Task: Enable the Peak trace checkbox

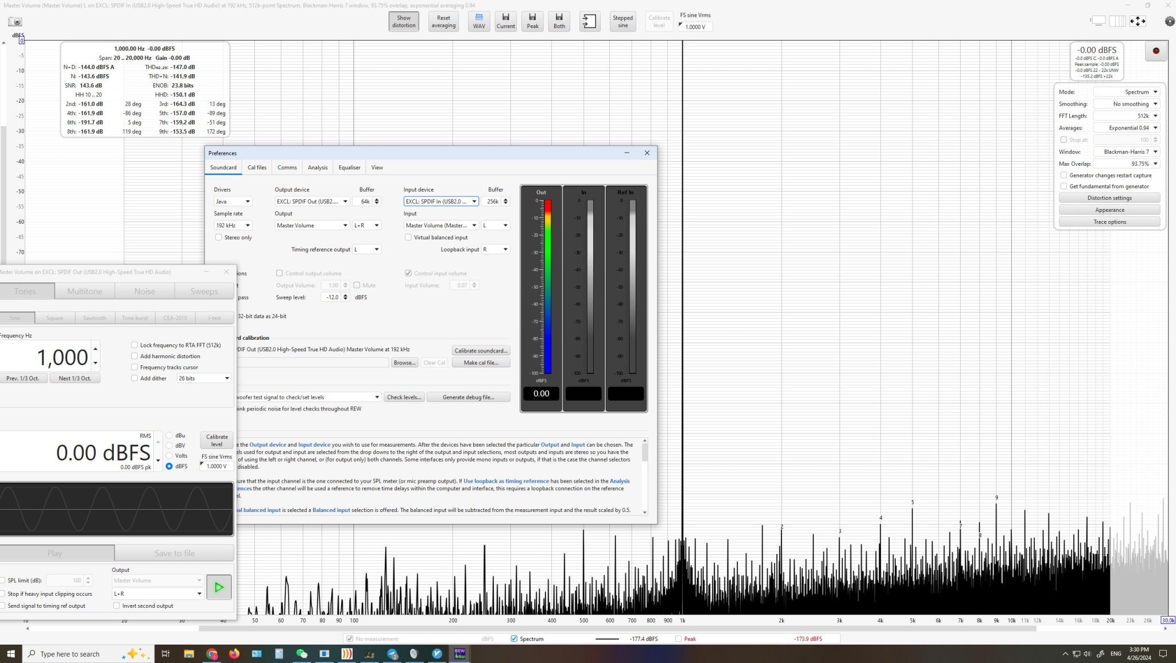Action: 678,638
